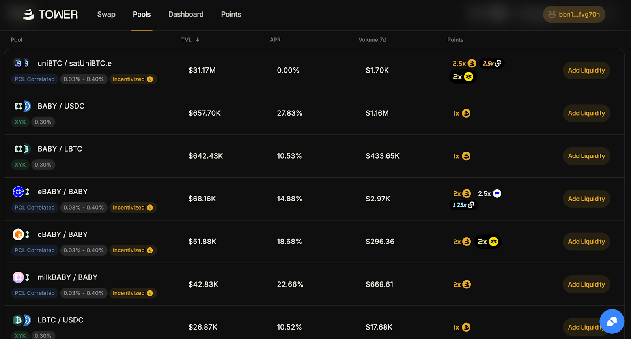Screen dimensions: 631x339
Task: Add Liquidity to BABY / LBTC
Action: pyautogui.click(x=586, y=156)
